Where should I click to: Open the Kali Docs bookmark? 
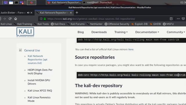click(58, 24)
